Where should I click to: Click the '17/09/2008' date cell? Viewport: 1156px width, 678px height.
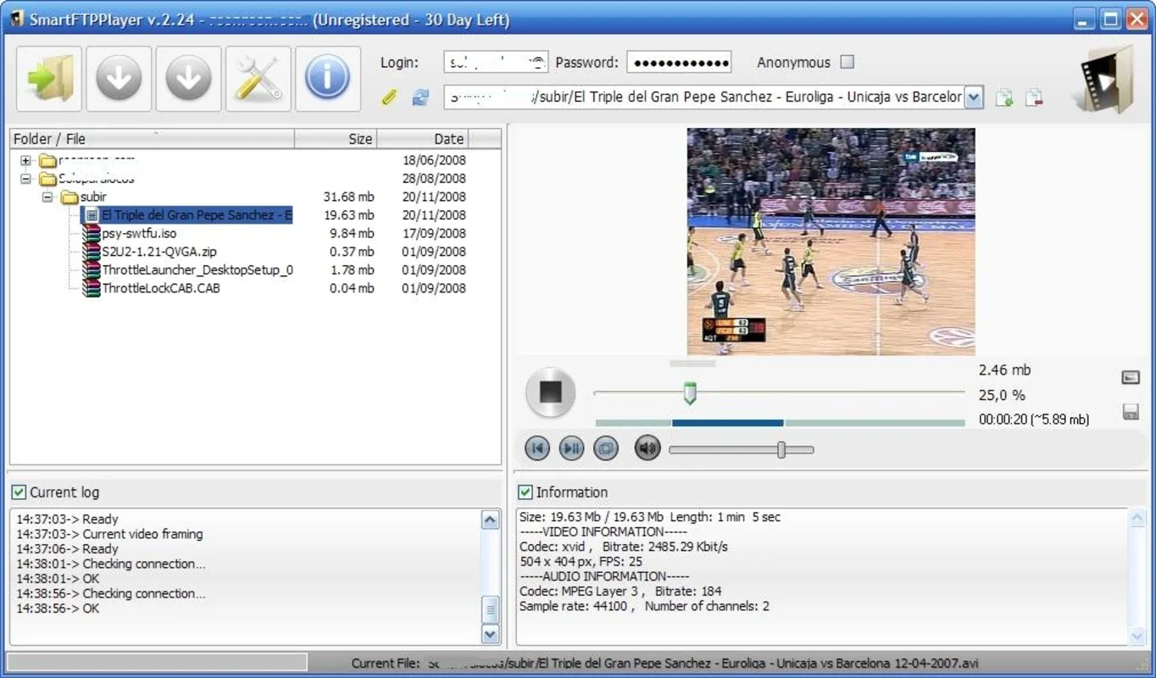pos(434,233)
